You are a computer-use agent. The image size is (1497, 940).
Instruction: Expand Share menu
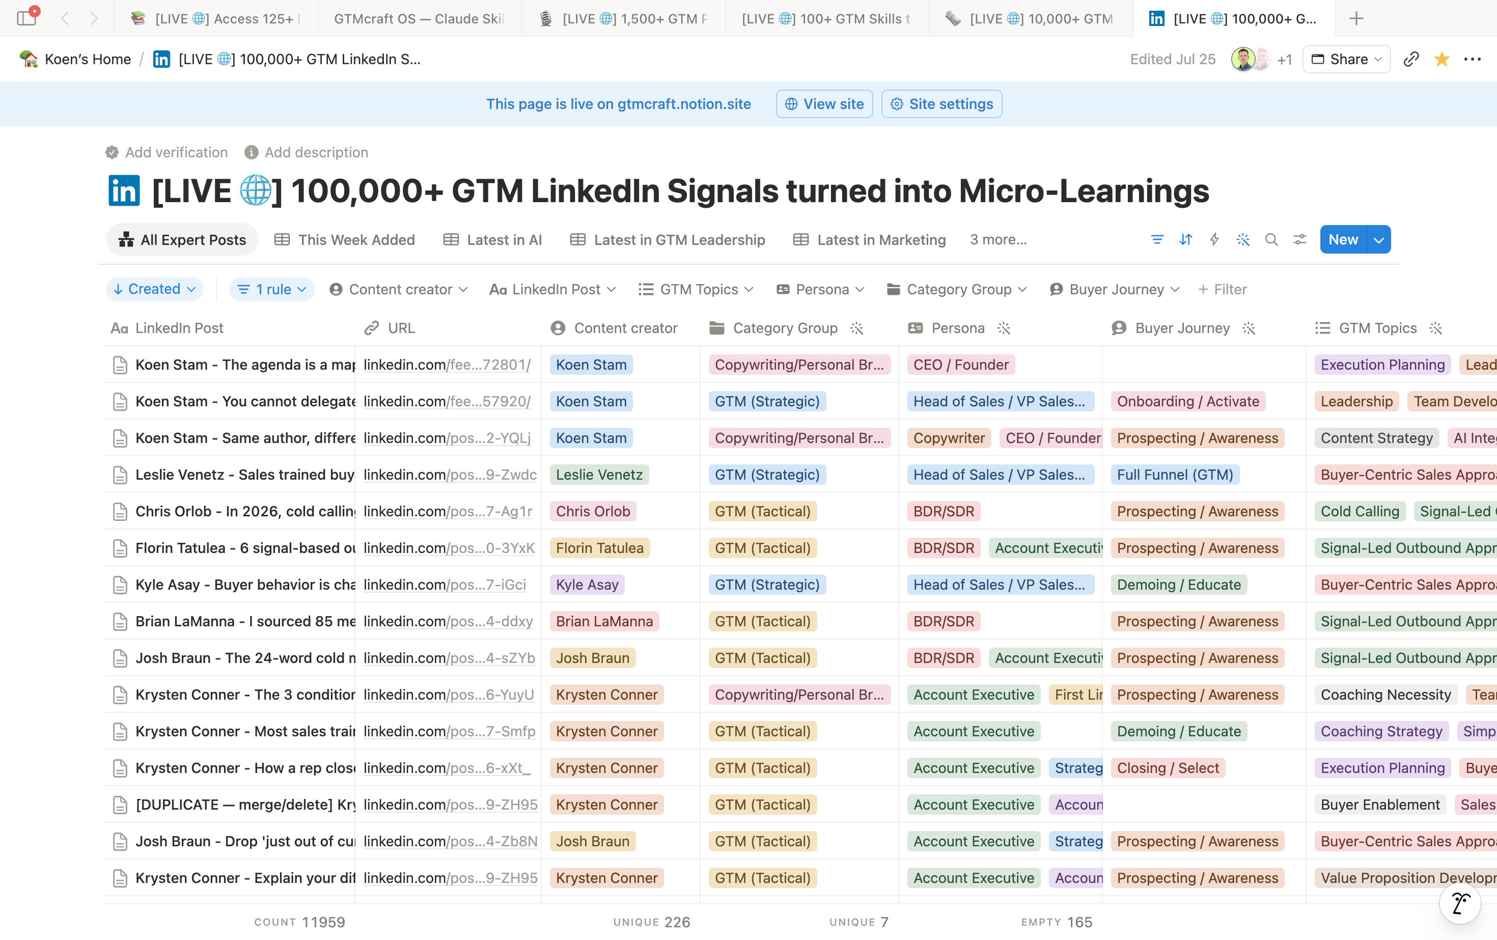(1346, 59)
